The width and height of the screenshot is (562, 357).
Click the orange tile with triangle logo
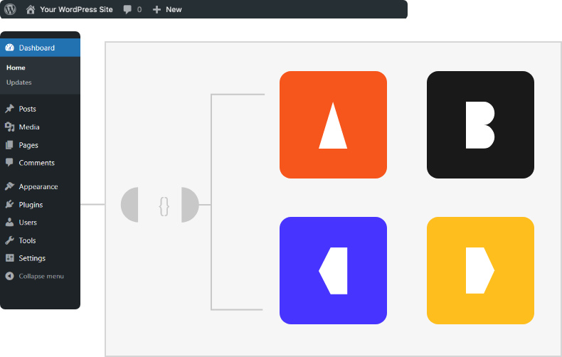333,124
